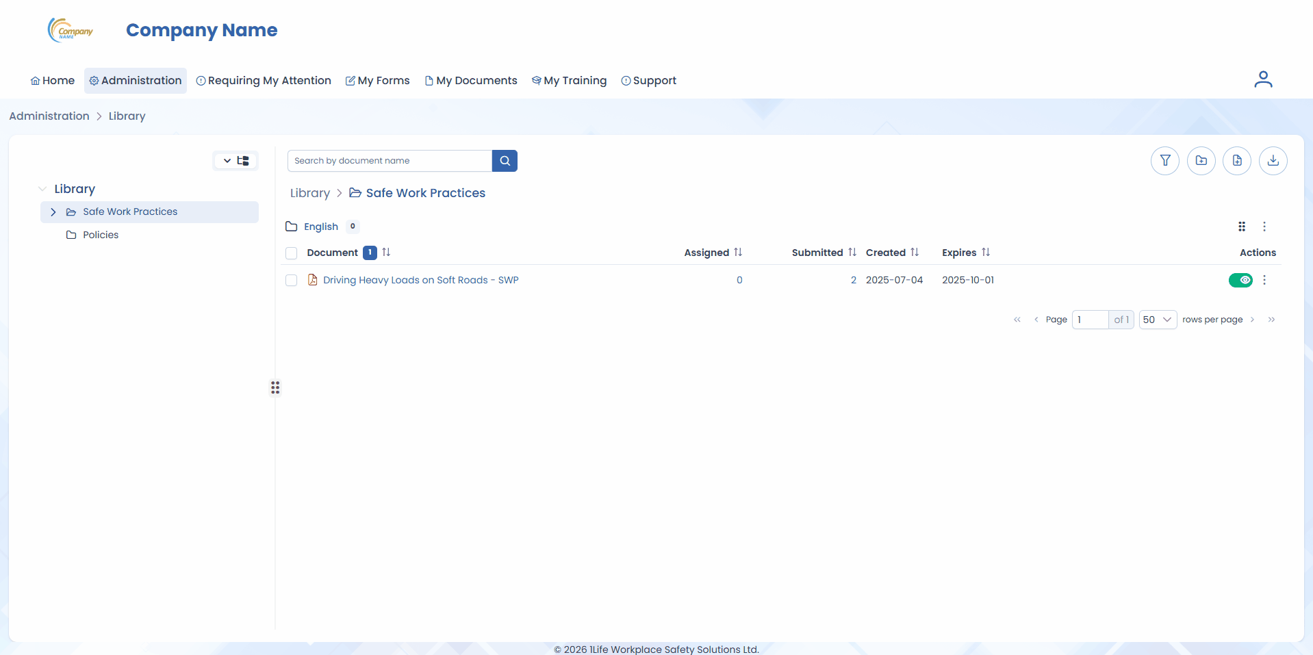This screenshot has height=655, width=1313.
Task: Open the Requiring My Attention menu
Action: coord(264,81)
